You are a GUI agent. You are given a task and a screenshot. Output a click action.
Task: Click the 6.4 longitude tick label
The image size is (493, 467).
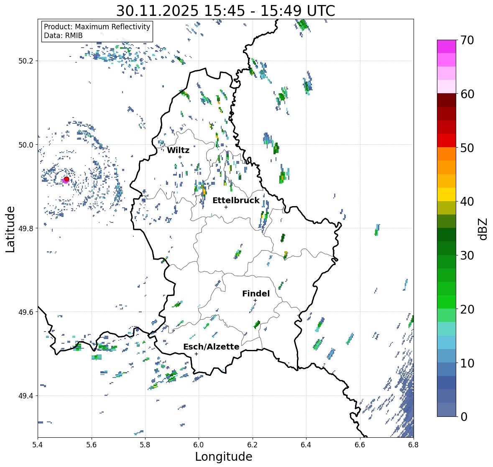[306, 444]
